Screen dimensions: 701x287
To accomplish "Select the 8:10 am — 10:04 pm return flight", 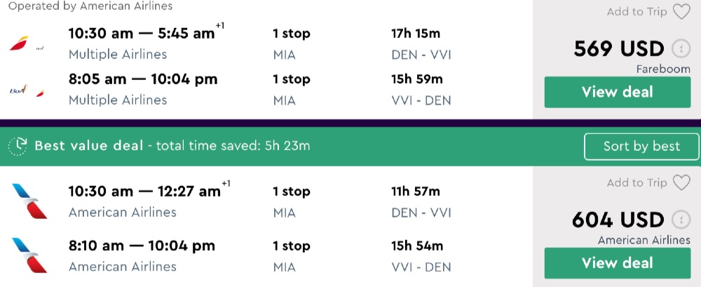I will click(x=142, y=246).
